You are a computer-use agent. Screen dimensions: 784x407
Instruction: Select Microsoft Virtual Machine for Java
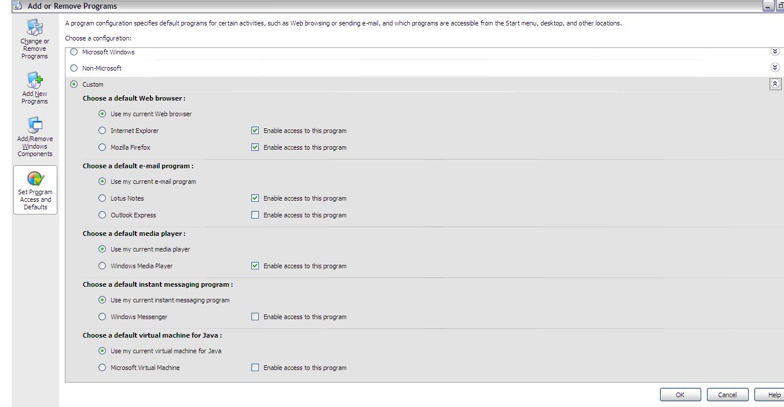[102, 368]
